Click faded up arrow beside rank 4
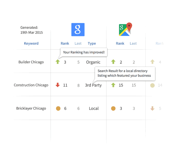This screenshot has height=150, width=180. pos(152,61)
